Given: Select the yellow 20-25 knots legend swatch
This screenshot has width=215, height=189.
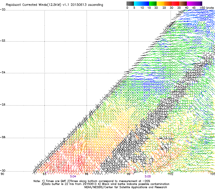Looking at the screenshot, I should 160,3.
